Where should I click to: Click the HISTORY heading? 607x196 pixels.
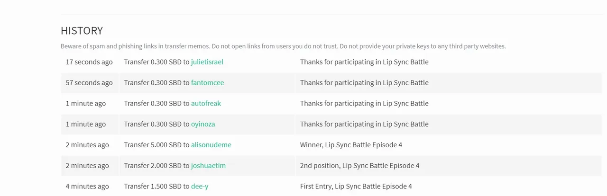pos(82,31)
